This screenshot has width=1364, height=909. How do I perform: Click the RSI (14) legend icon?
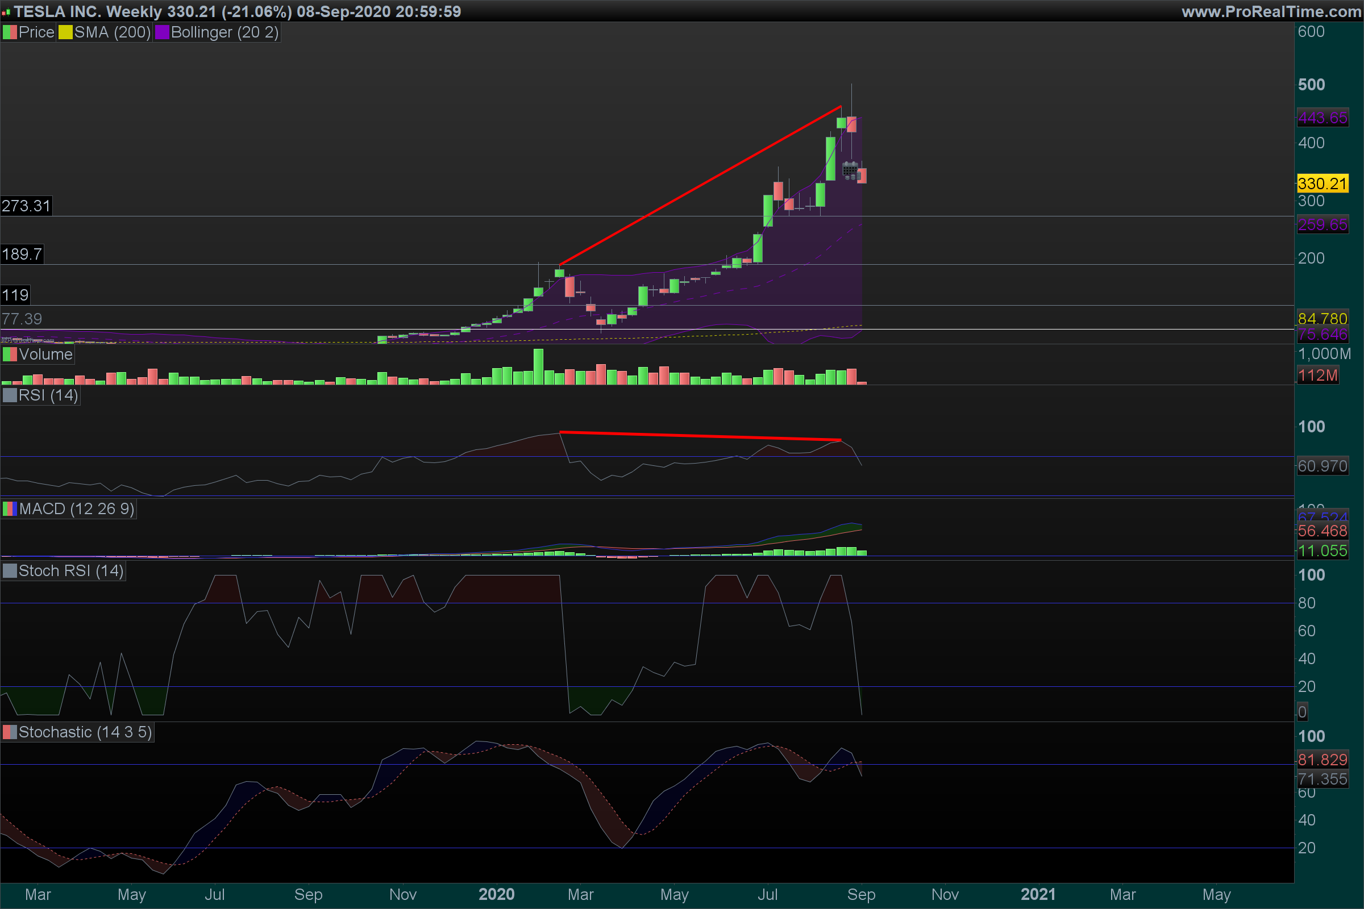pyautogui.click(x=10, y=395)
